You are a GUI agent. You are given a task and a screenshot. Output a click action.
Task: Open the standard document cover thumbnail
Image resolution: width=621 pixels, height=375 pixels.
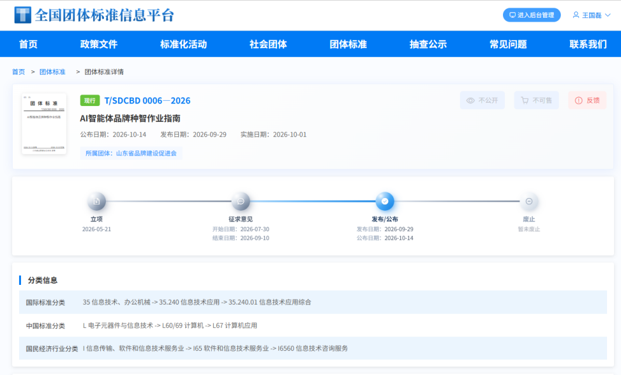point(44,124)
